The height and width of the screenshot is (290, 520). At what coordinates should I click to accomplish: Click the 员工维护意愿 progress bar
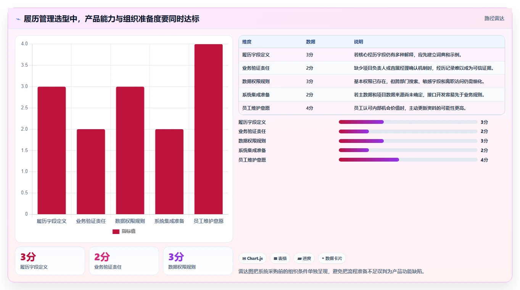click(x=408, y=160)
